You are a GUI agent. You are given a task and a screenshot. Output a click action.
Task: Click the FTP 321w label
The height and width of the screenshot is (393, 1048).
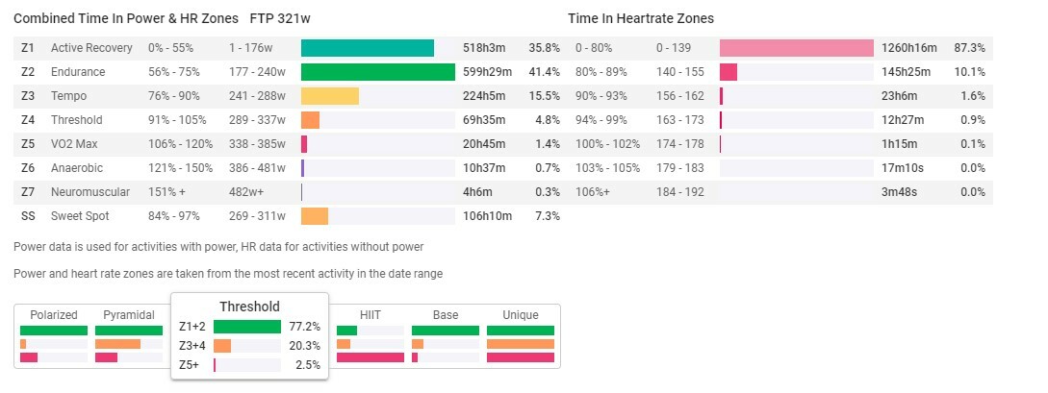[287, 18]
